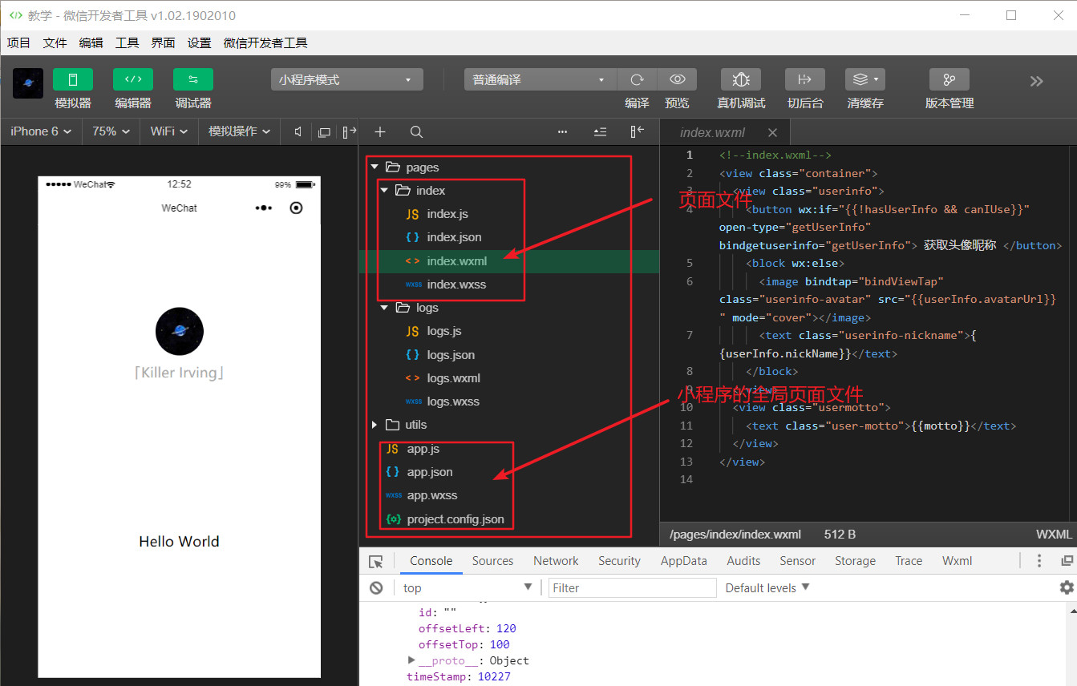This screenshot has width=1077, height=686.
Task: Click the search icon in the file panel
Action: tap(416, 132)
